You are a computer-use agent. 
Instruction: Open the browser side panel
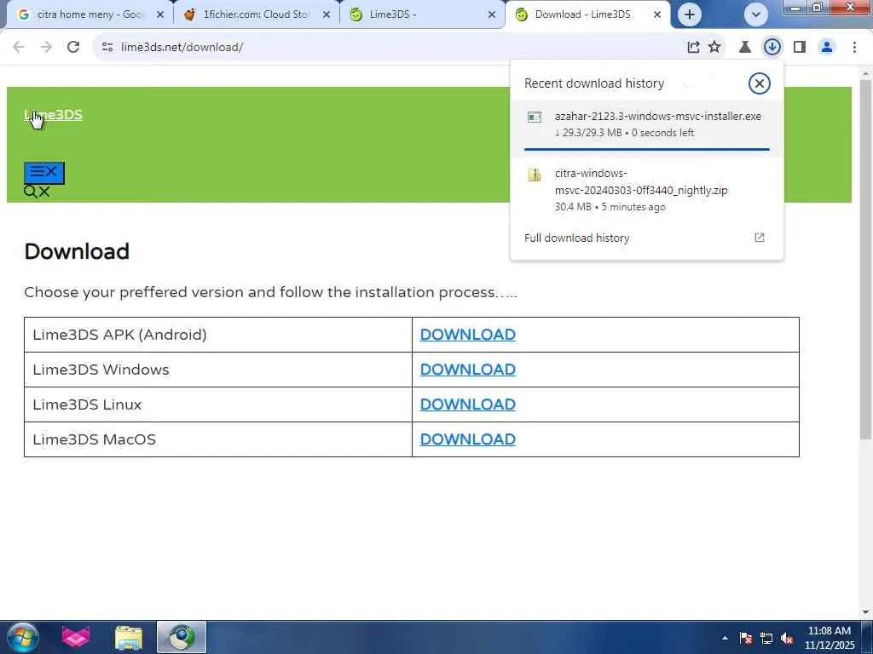(x=800, y=48)
